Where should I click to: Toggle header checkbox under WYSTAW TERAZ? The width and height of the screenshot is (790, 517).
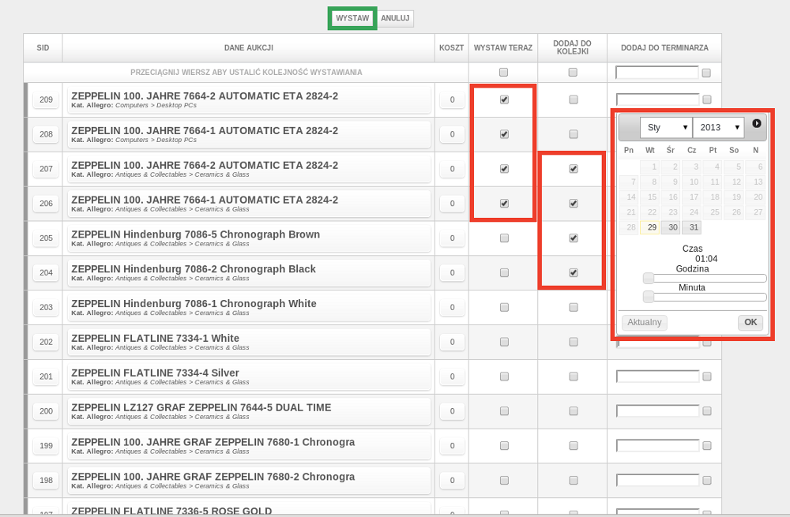(503, 73)
